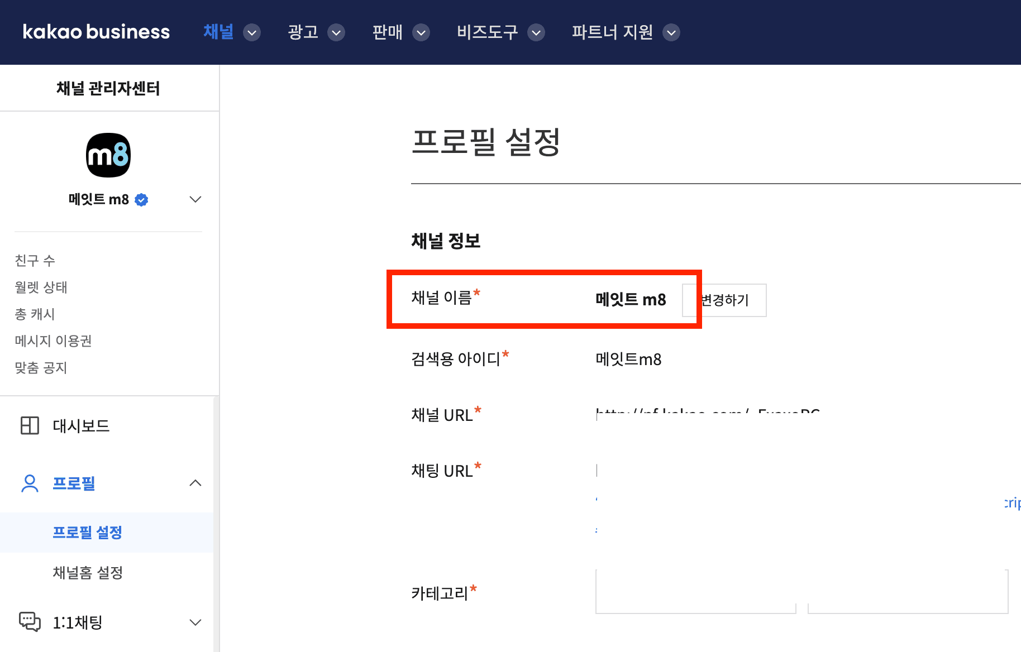Expand the 비즈도구 dropdown chevron

point(536,33)
